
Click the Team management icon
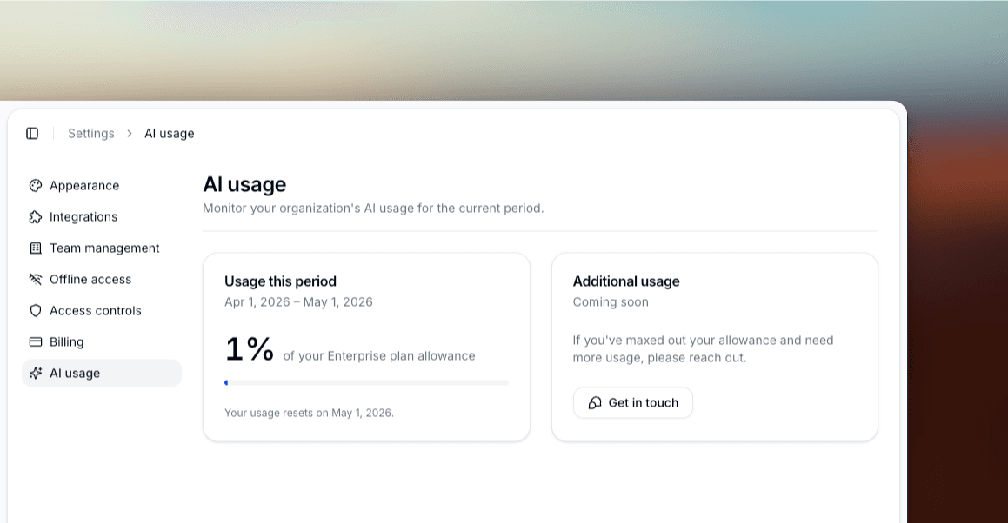(36, 248)
